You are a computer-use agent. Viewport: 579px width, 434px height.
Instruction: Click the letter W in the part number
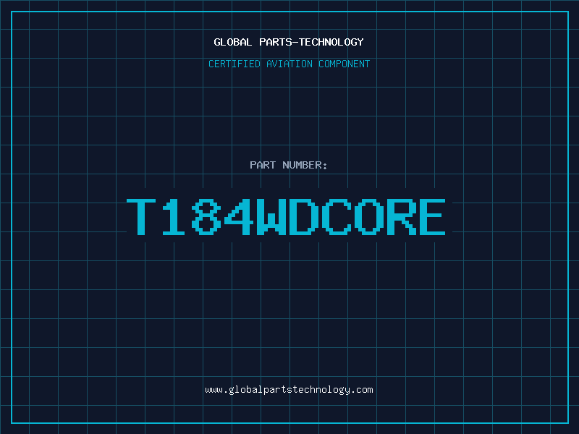(x=271, y=217)
